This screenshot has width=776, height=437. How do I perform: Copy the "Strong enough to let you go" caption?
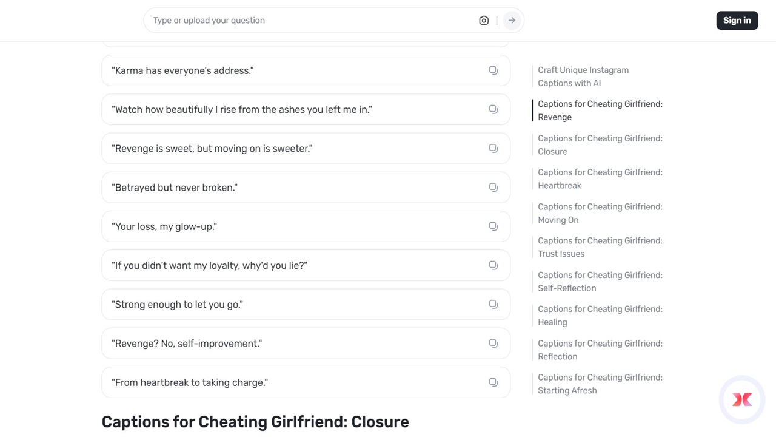coord(493,304)
